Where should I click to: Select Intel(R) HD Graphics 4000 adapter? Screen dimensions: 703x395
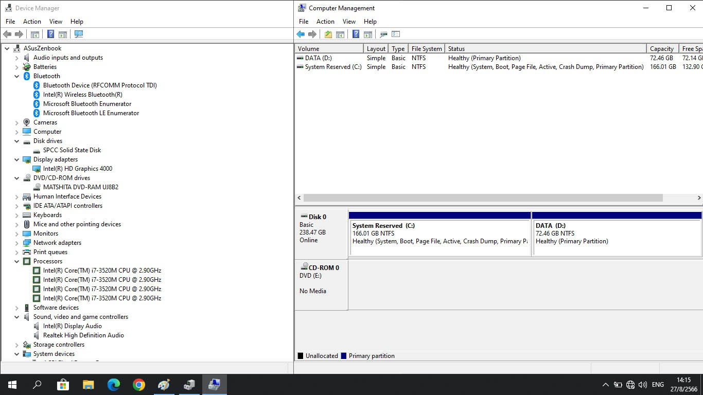78,169
